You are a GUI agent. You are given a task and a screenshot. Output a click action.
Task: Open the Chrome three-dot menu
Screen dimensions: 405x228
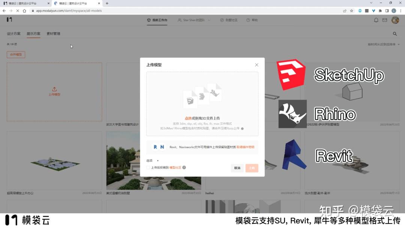(x=400, y=11)
